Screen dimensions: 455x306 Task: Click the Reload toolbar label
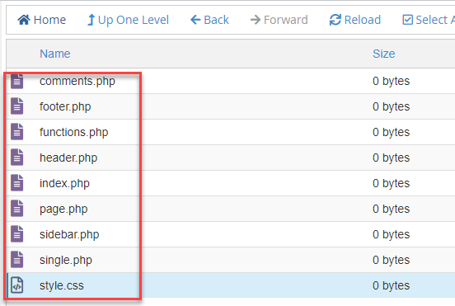(x=363, y=20)
